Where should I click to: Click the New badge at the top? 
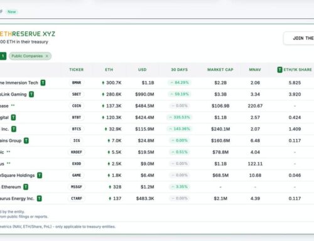[12, 12]
